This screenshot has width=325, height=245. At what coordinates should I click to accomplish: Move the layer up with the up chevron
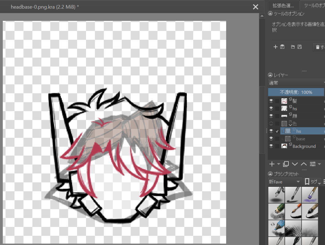tap(304, 164)
